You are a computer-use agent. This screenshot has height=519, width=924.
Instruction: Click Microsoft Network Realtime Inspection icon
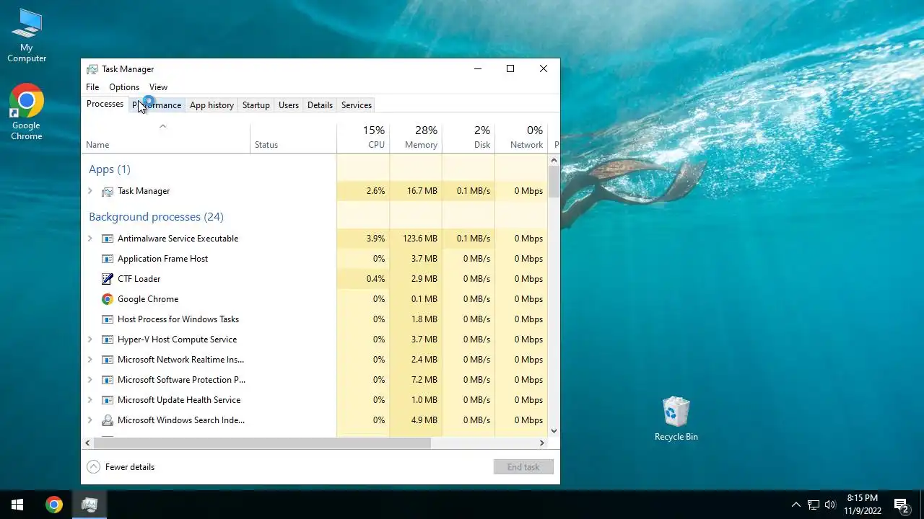(x=108, y=360)
